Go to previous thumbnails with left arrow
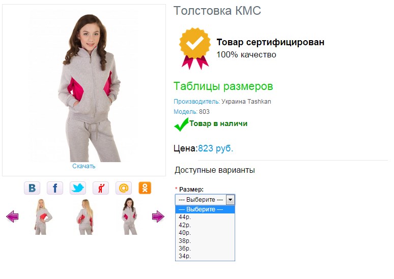The width and height of the screenshot is (394, 279). [x=12, y=216]
